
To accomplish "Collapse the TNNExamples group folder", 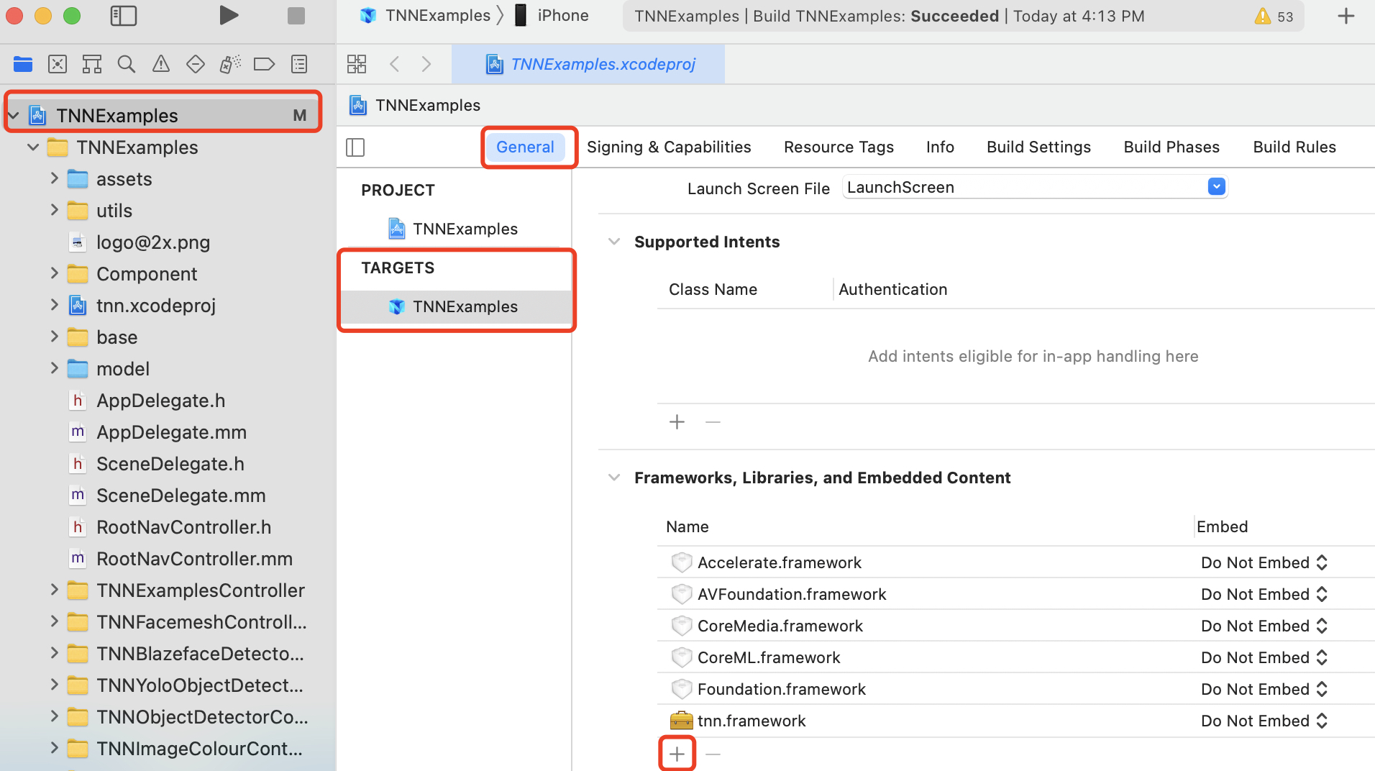I will tap(33, 147).
